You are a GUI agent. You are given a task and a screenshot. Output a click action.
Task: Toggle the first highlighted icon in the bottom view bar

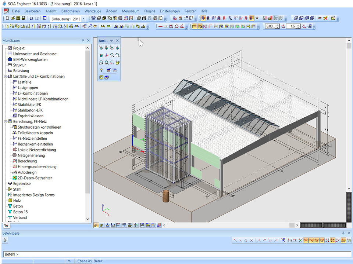pos(96,225)
